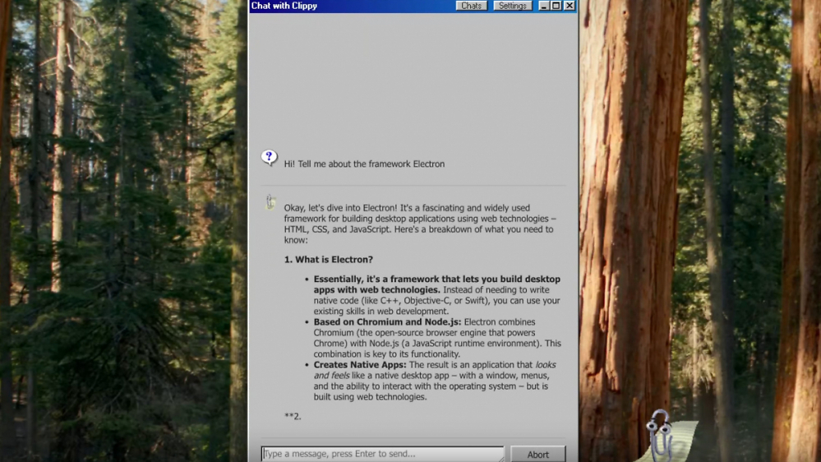821x462 pixels.
Task: Click the italic 'looks and feels' text
Action: coord(435,370)
